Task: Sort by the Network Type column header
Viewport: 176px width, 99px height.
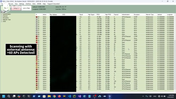Action: [151, 15]
